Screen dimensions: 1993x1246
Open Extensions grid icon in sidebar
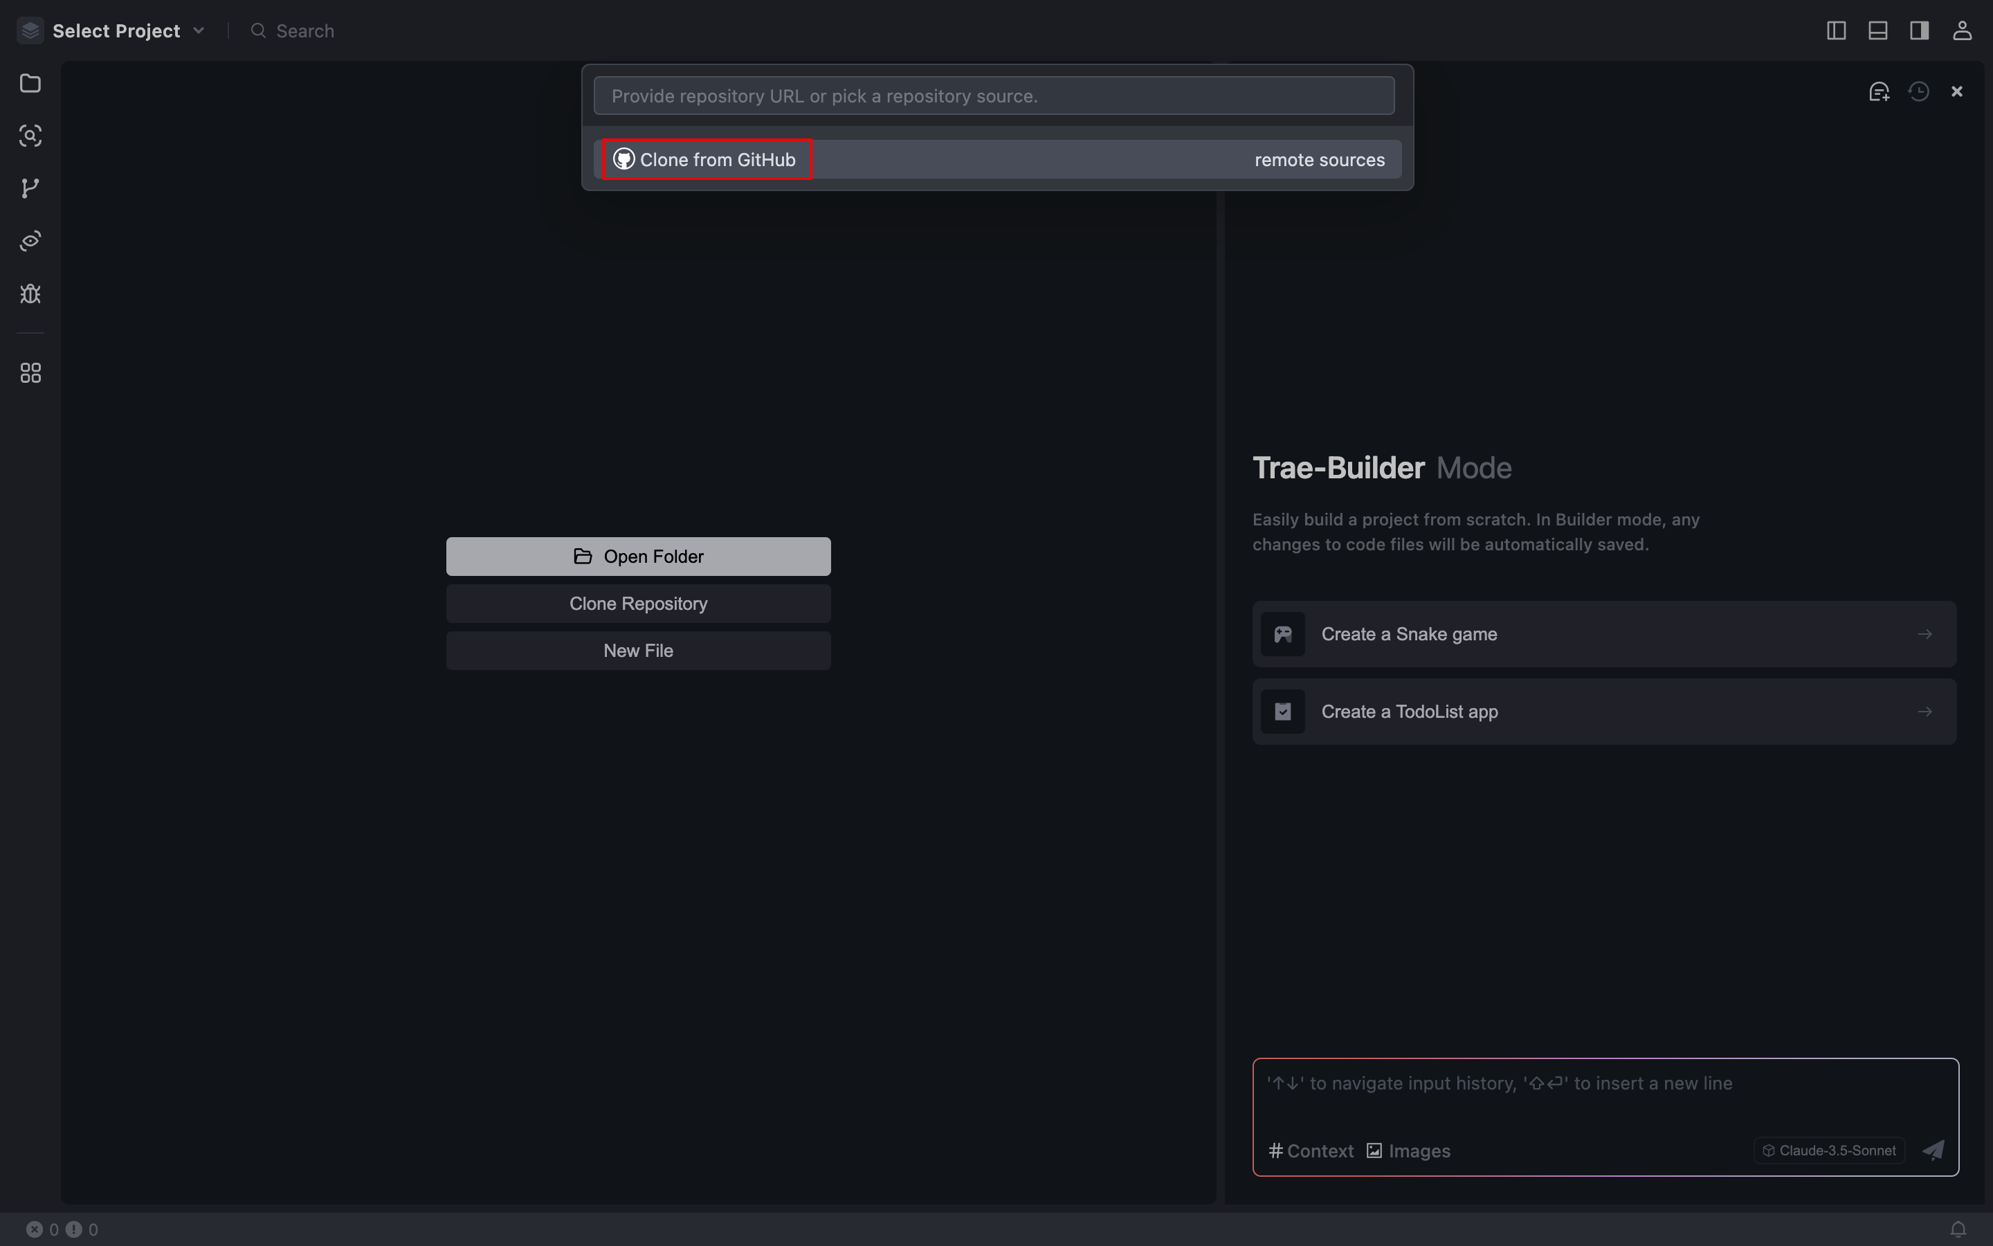[30, 373]
